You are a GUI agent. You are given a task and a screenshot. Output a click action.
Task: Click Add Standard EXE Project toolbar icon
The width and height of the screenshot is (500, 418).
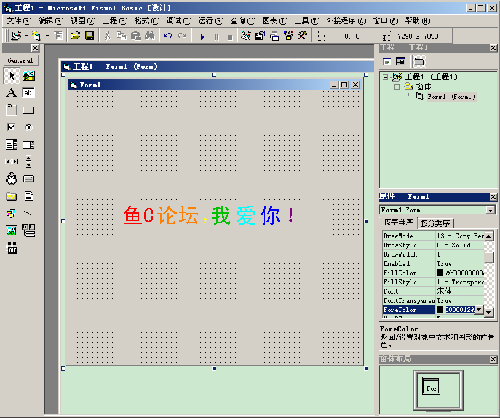click(16, 36)
